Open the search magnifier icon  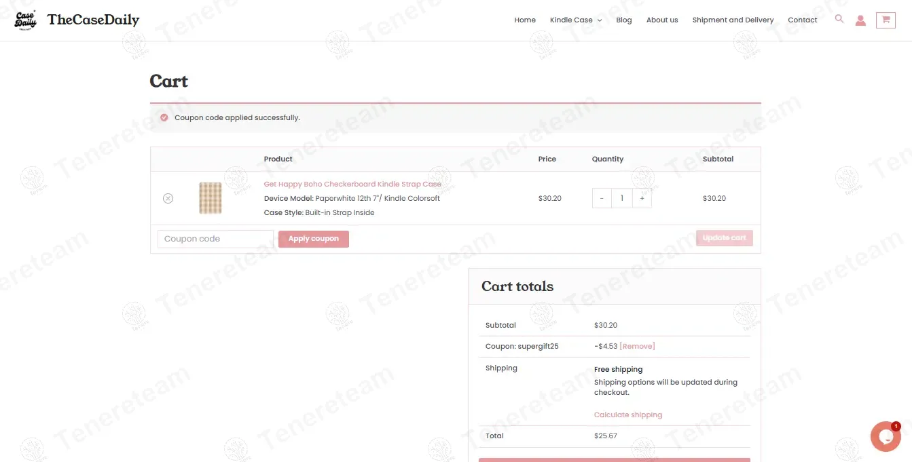[839, 19]
